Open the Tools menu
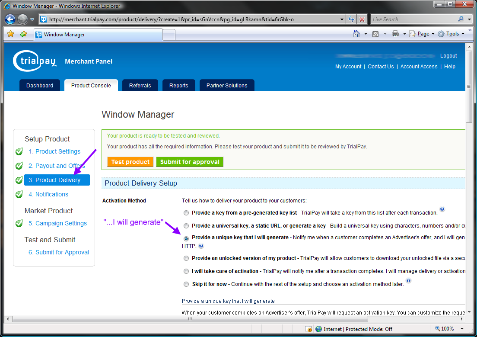This screenshot has height=337, width=477. pyautogui.click(x=451, y=34)
